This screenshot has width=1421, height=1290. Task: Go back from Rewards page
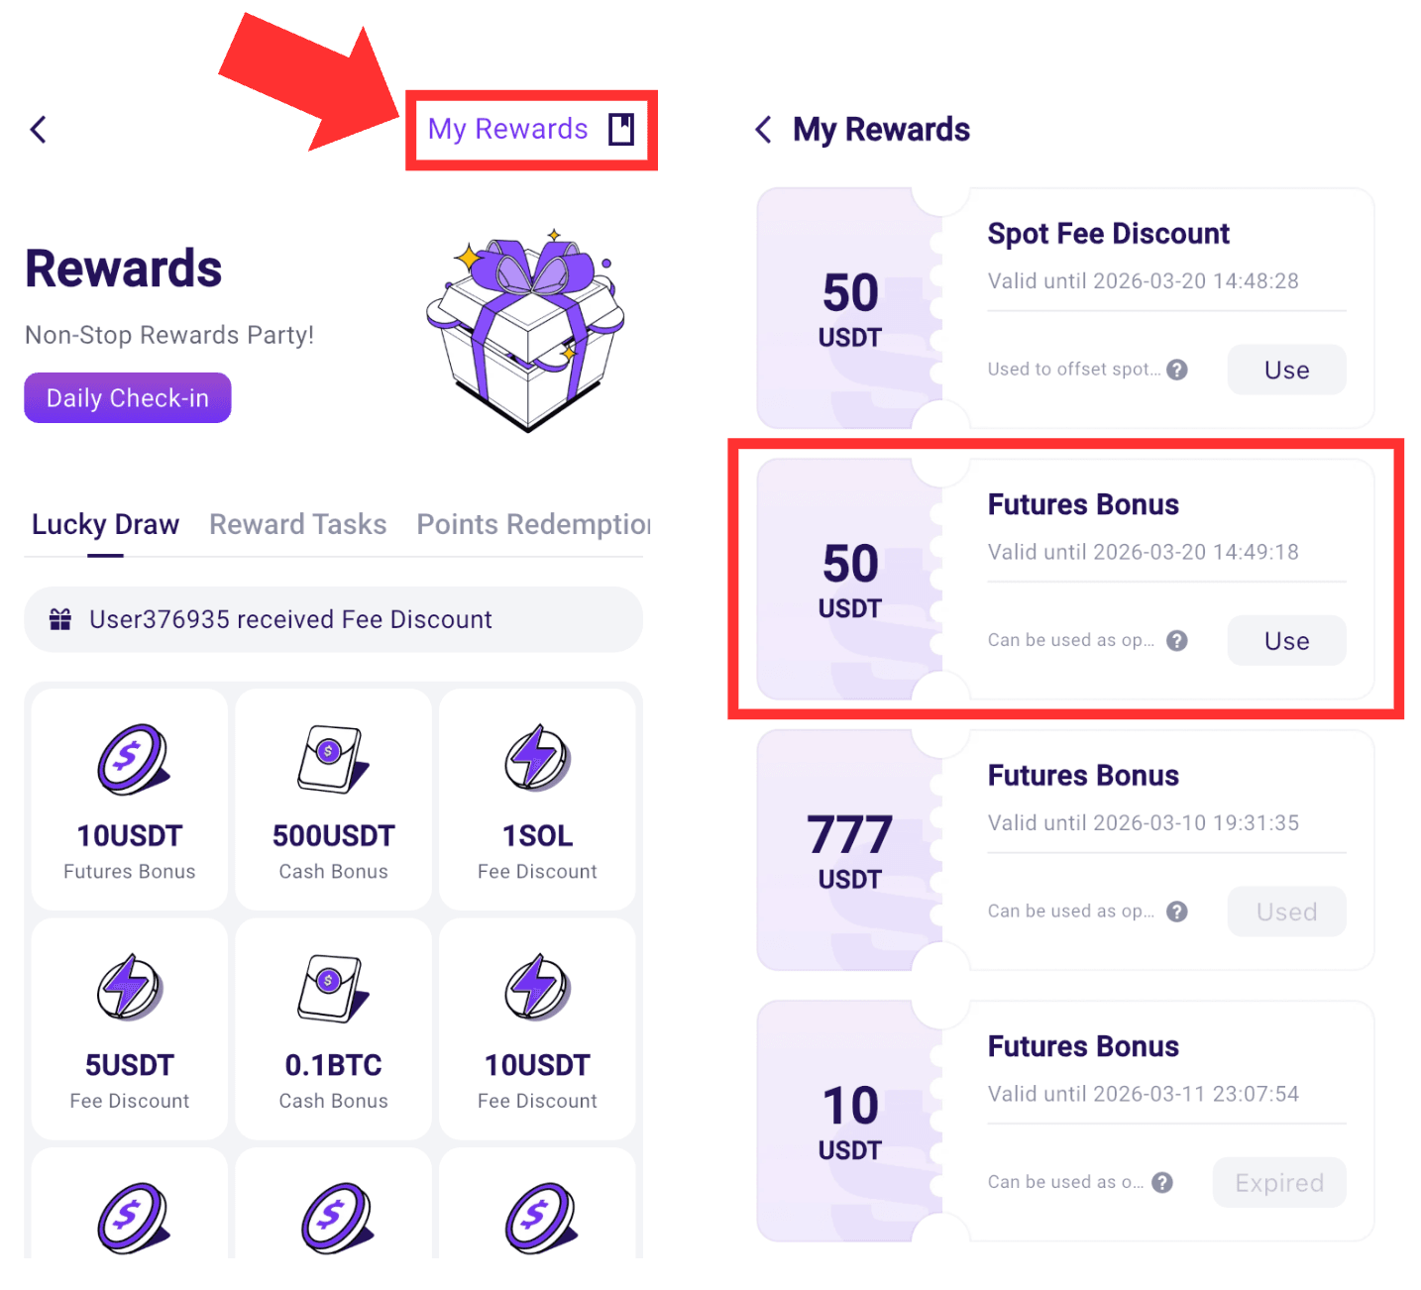pos(39,129)
